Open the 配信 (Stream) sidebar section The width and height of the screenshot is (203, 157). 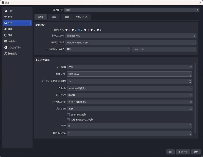[17, 17]
